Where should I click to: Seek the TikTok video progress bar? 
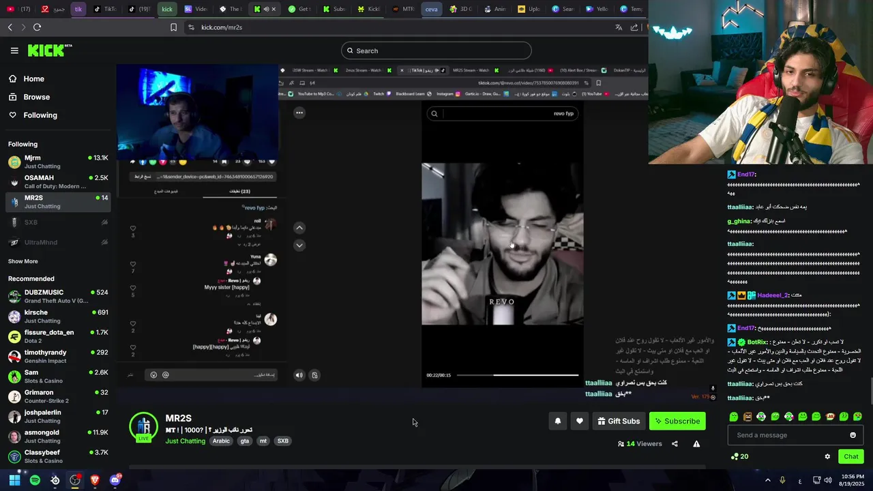coord(518,375)
